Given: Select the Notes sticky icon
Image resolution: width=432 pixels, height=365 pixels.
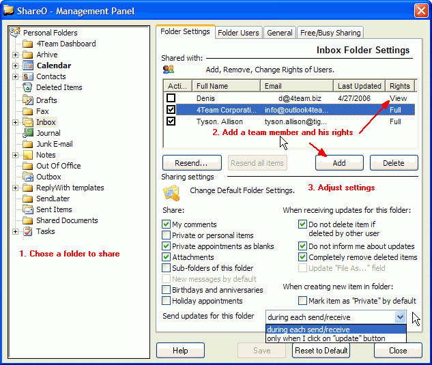Looking at the screenshot, I should point(27,155).
